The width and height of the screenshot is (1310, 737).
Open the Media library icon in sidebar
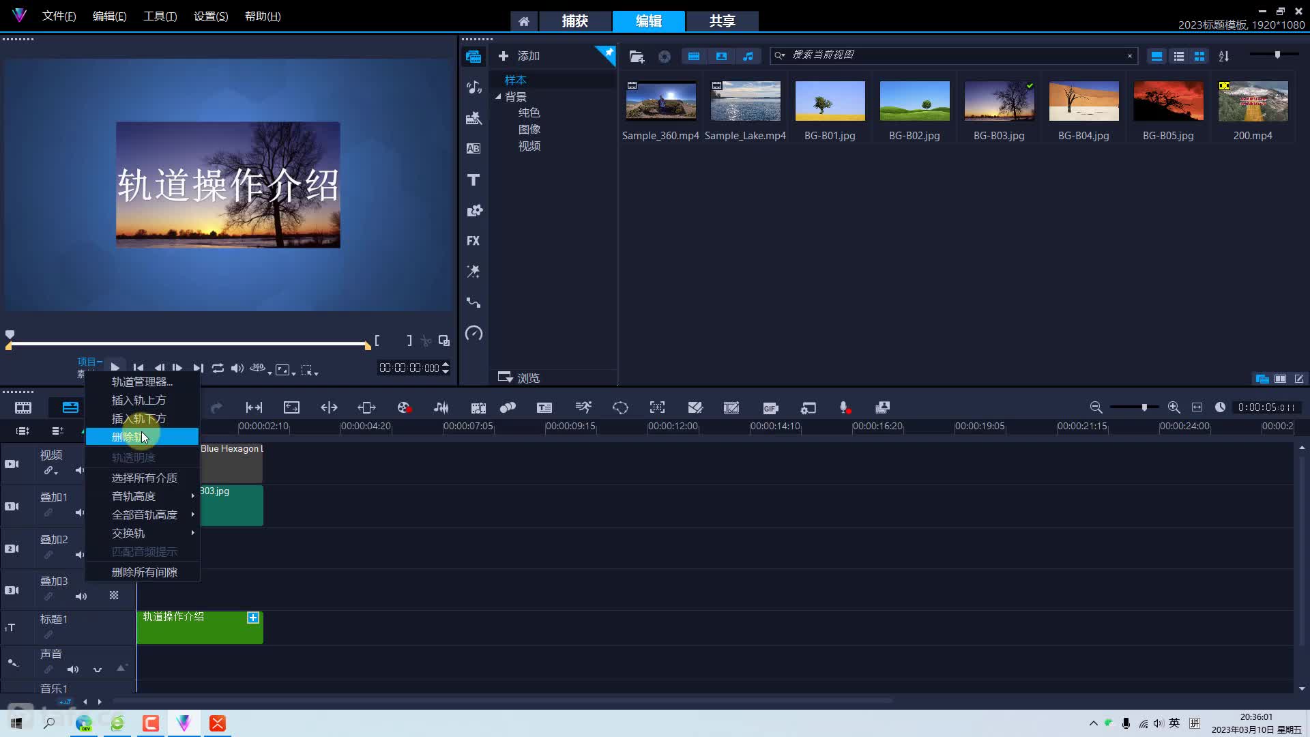pos(474,57)
